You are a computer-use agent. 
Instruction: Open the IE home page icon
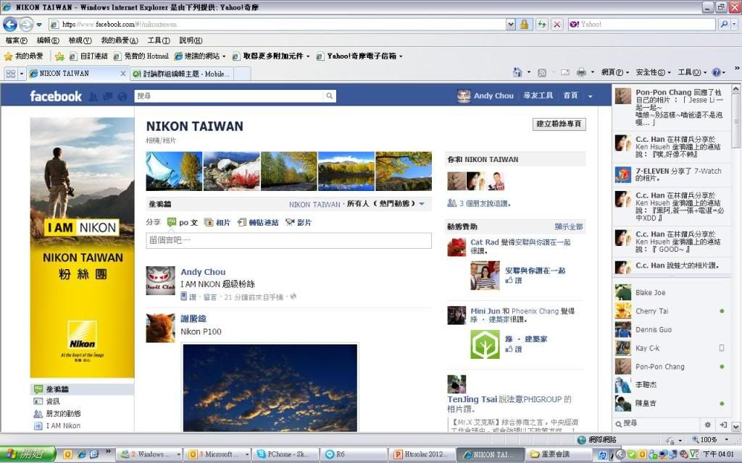[517, 73]
